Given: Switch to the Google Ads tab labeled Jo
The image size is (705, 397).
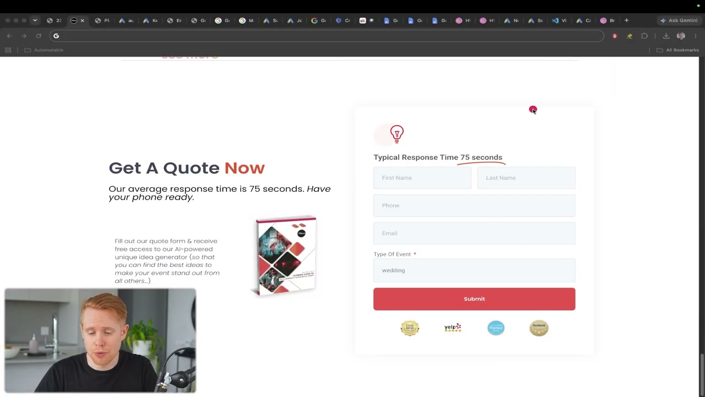Looking at the screenshot, I should [x=295, y=20].
